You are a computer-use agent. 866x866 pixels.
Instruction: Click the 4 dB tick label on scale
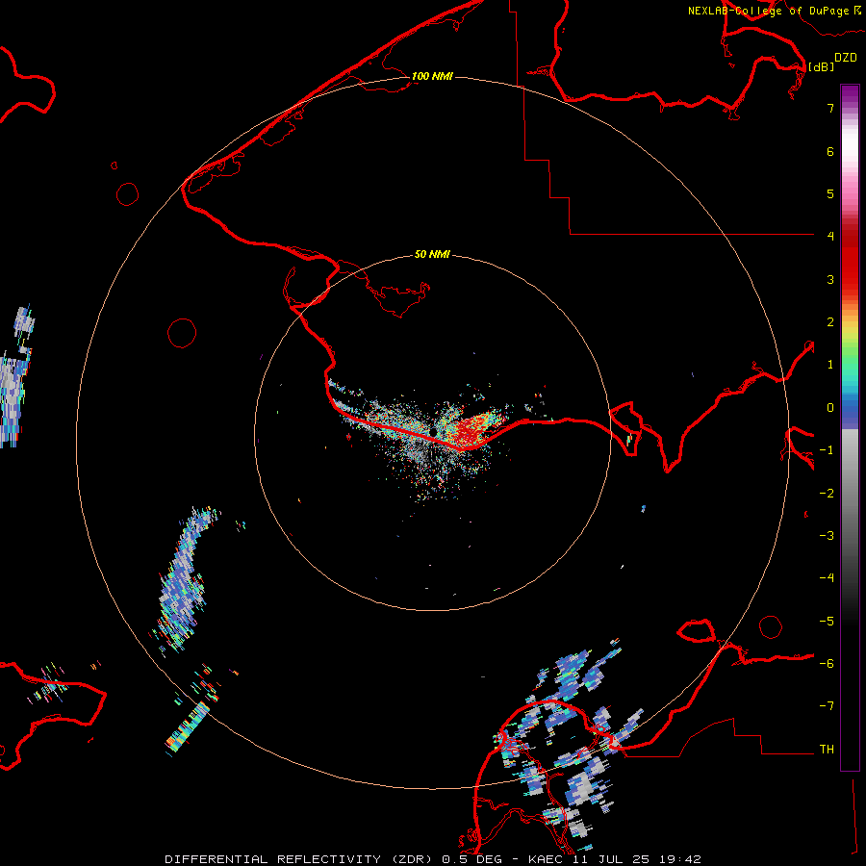[830, 237]
